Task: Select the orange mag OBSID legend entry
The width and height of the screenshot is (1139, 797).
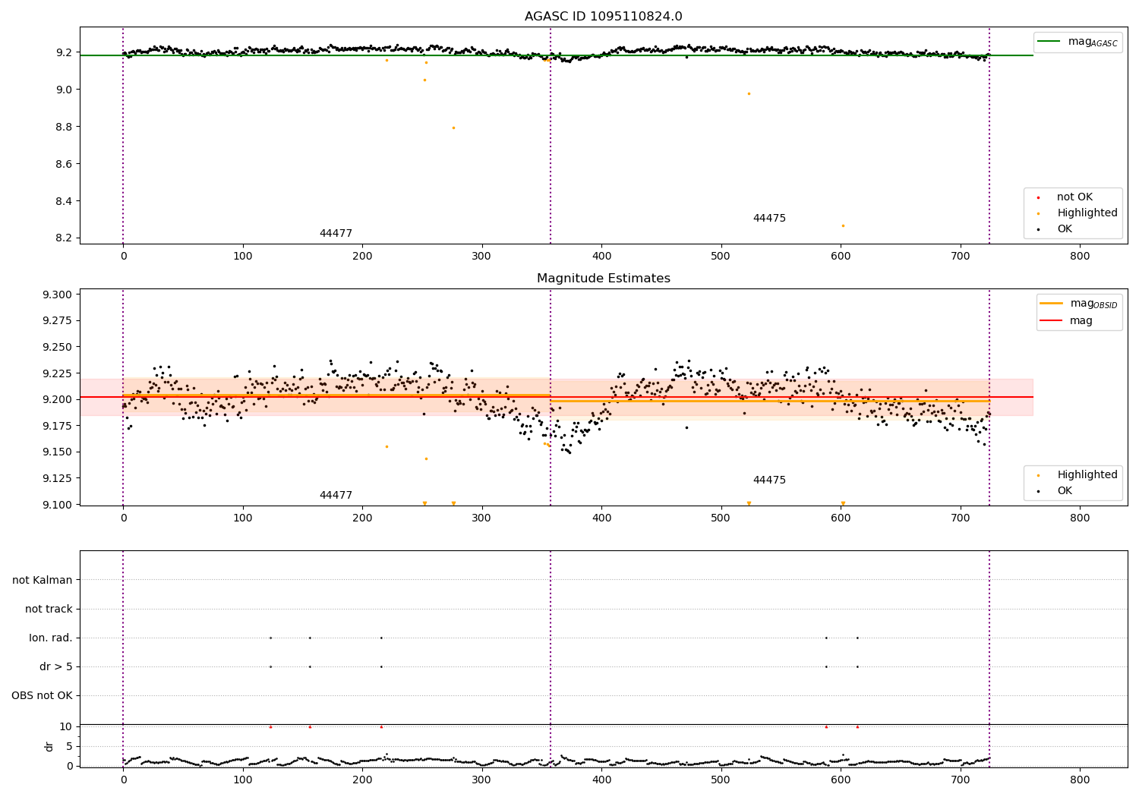Action: [1078, 304]
